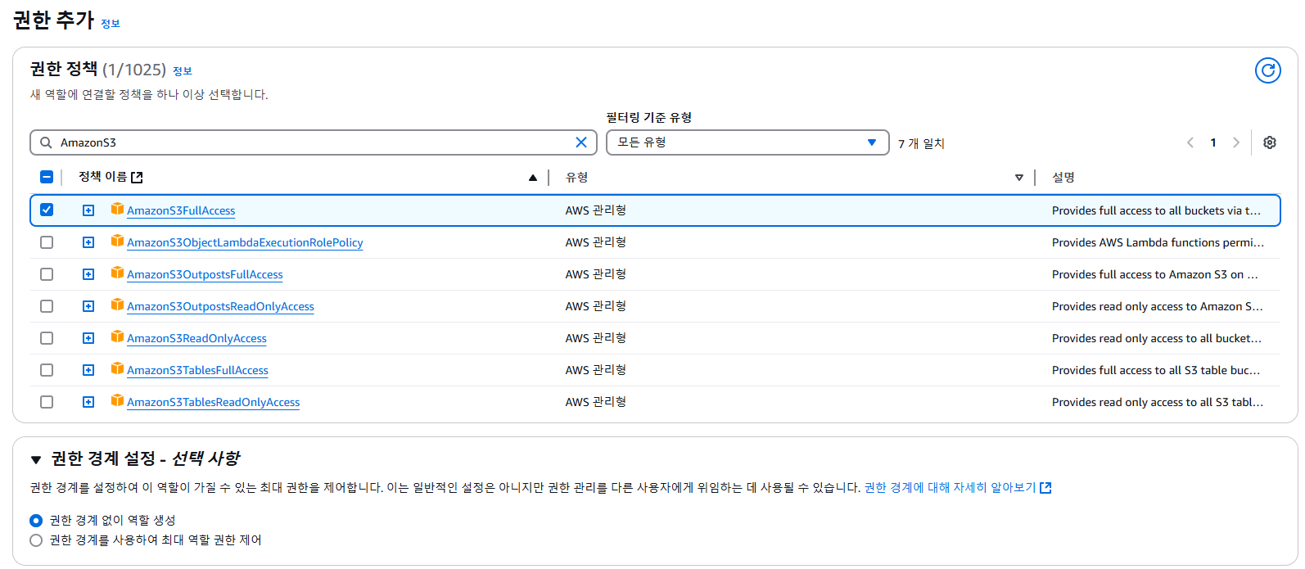Image resolution: width=1305 pixels, height=569 pixels.
Task: Click the refresh policies icon
Action: [1268, 70]
